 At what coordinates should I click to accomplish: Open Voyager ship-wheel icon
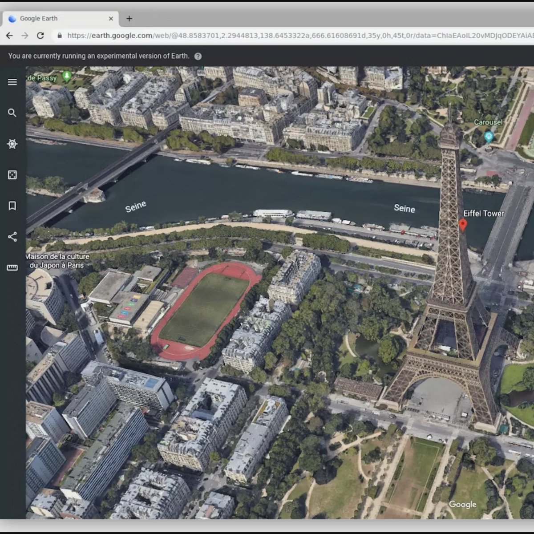tap(12, 144)
